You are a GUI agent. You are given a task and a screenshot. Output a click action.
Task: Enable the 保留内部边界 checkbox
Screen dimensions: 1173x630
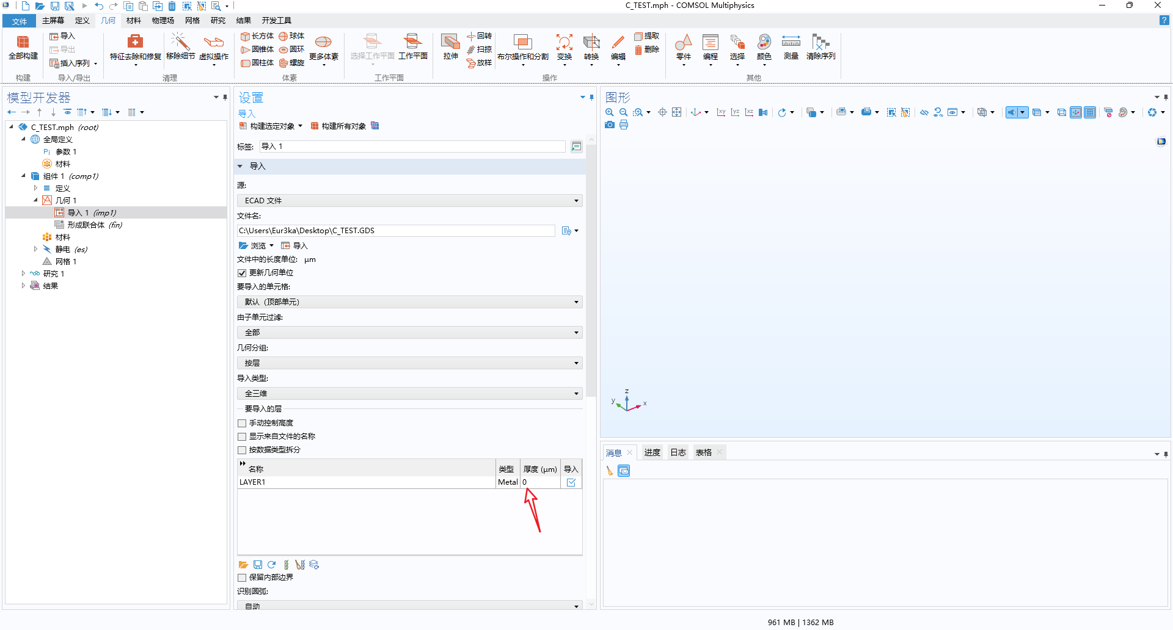(x=242, y=577)
